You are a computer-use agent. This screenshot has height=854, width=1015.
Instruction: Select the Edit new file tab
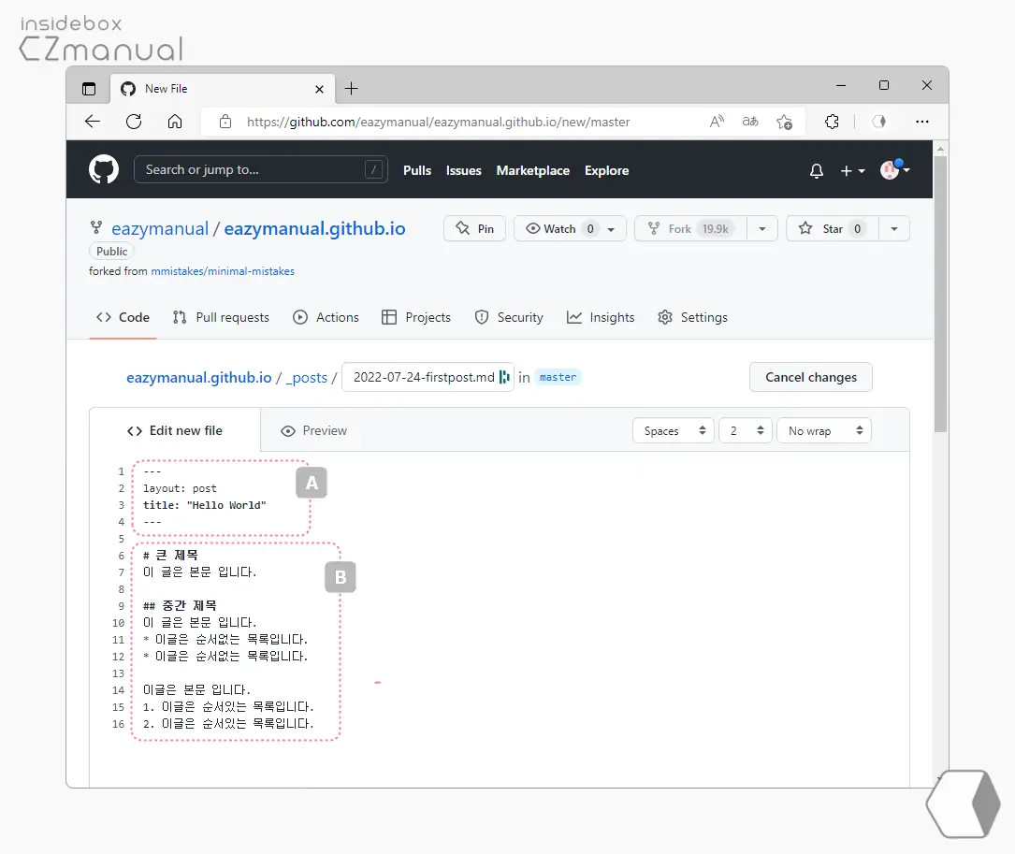coord(175,430)
